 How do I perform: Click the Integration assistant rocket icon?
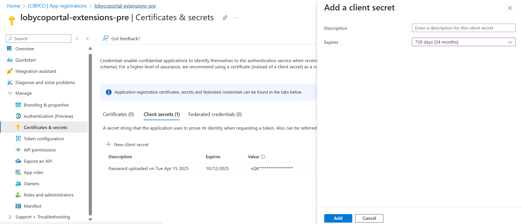(10, 71)
